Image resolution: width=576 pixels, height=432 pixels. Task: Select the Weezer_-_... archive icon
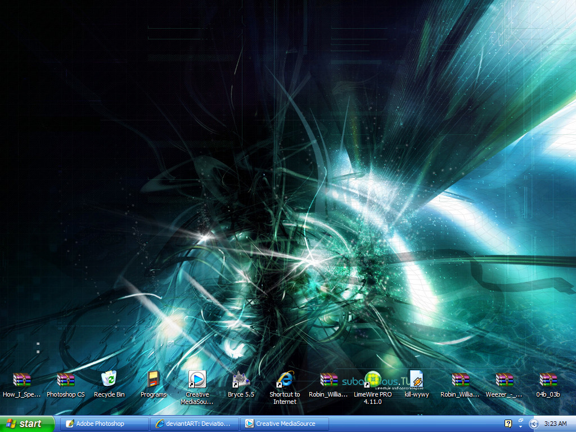505,380
